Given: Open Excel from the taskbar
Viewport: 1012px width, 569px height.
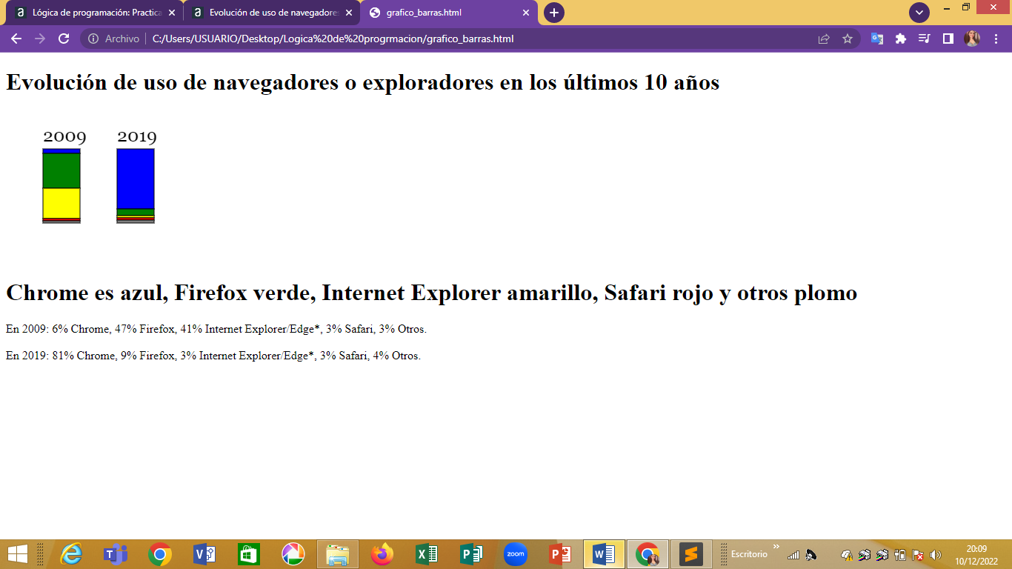Looking at the screenshot, I should (427, 554).
